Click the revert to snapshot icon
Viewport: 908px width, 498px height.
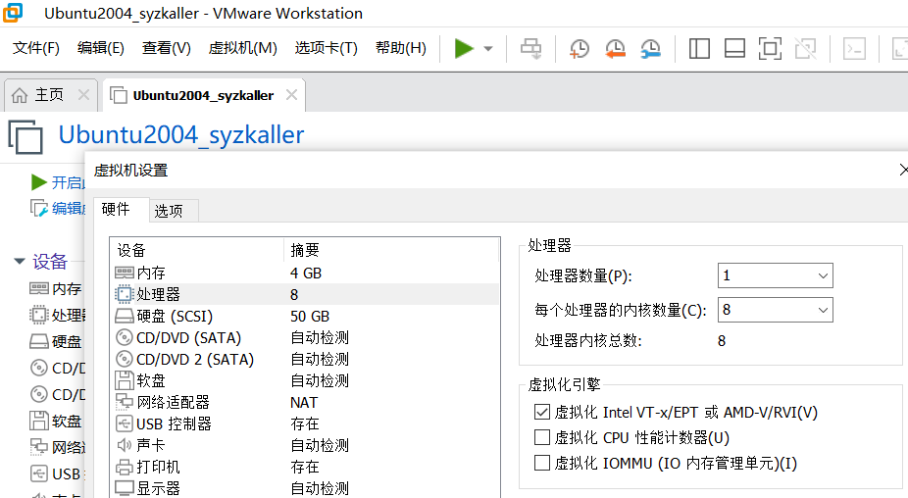pyautogui.click(x=615, y=48)
